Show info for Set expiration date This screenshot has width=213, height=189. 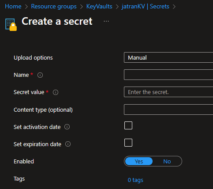(68, 144)
